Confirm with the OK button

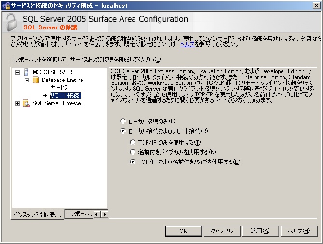coord(183,231)
